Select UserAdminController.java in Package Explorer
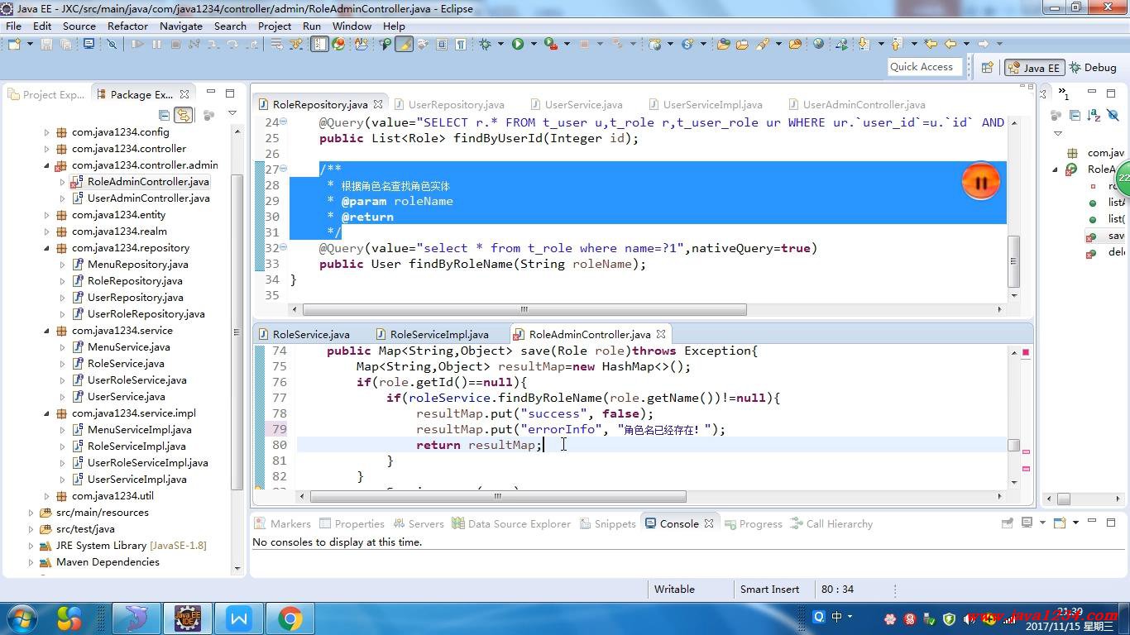 (x=148, y=198)
